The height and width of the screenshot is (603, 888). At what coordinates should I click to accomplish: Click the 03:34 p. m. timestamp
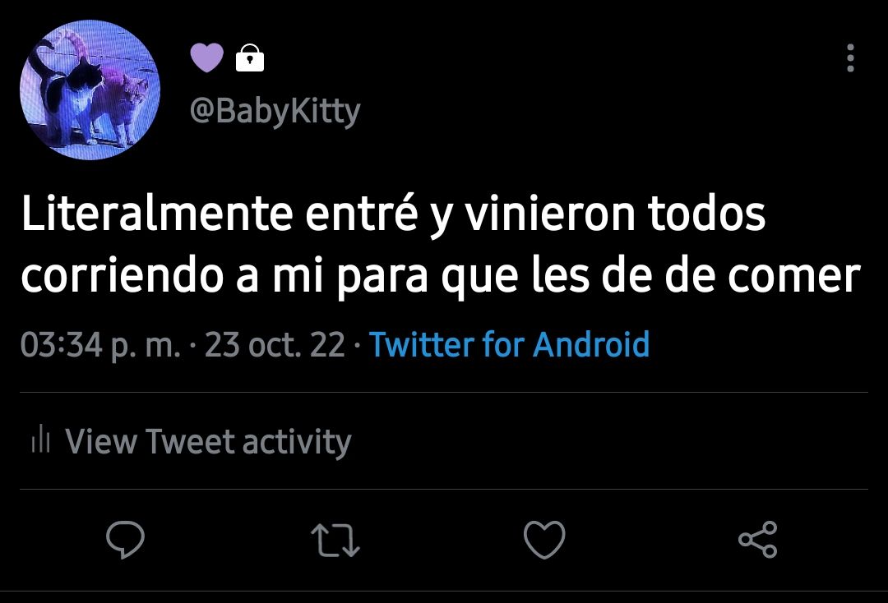tap(101, 344)
